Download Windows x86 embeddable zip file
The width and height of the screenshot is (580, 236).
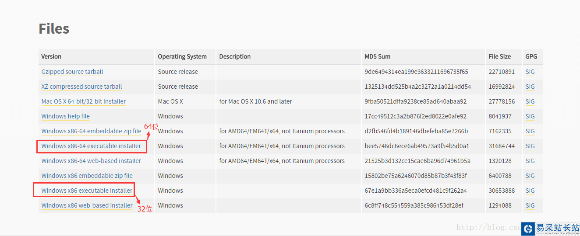(x=87, y=176)
